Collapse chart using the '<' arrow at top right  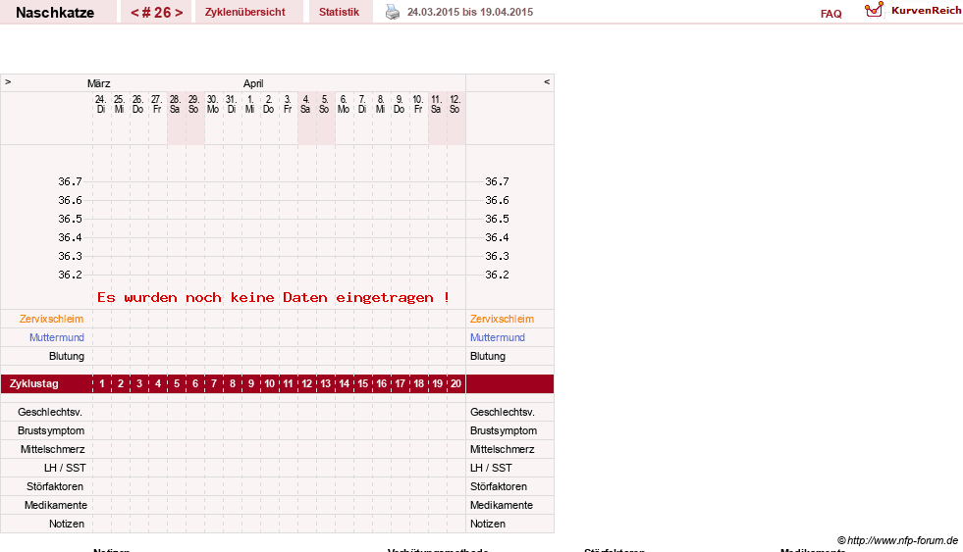(547, 81)
